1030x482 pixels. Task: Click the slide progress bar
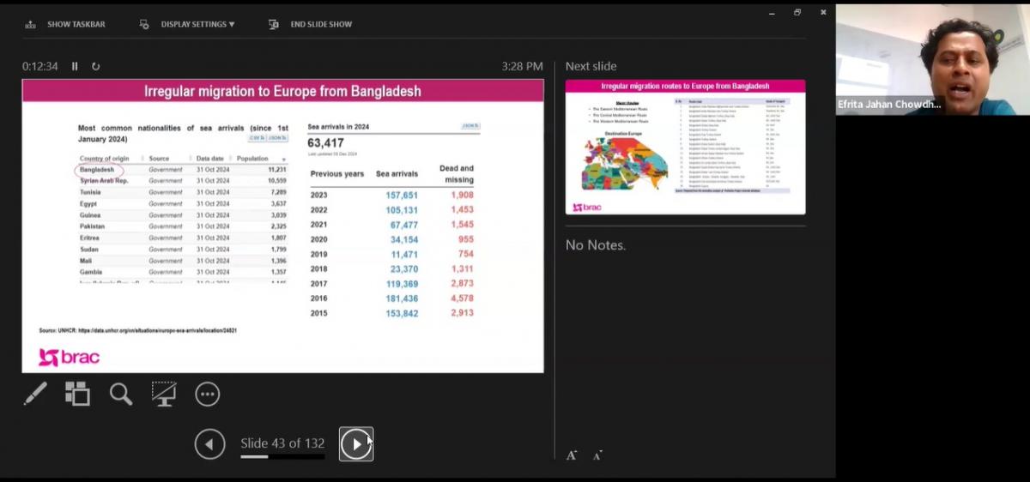[x=282, y=457]
